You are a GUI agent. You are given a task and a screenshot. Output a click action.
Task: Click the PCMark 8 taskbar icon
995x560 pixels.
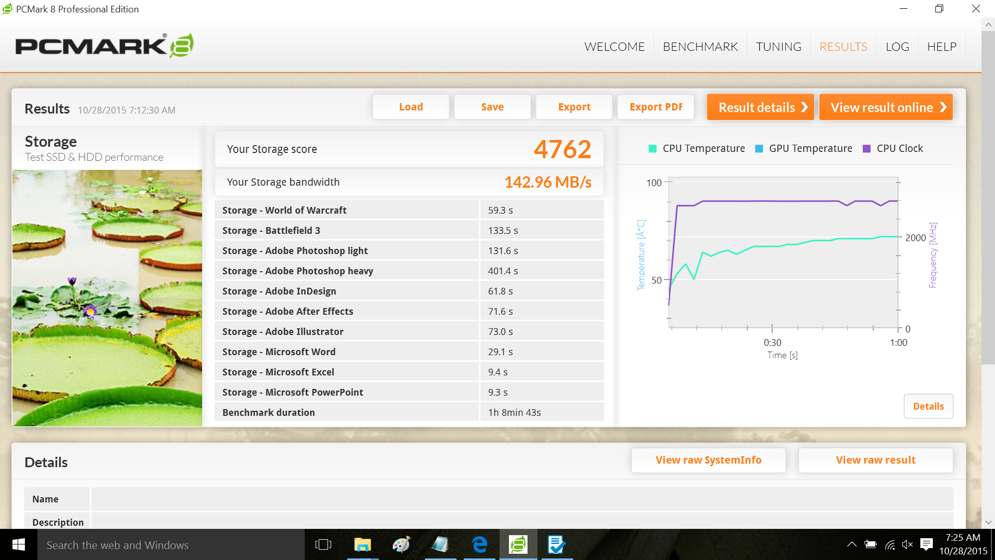518,544
